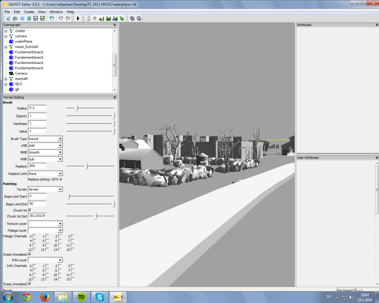Image resolution: width=379 pixels, height=303 pixels.
Task: Click the brush Radius slider handle
Action: click(77, 108)
